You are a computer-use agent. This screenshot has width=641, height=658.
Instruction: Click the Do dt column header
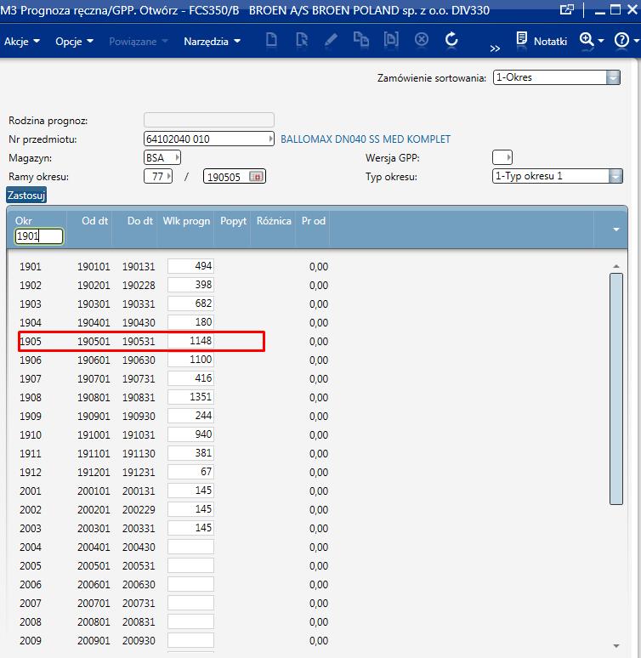pyautogui.click(x=139, y=221)
